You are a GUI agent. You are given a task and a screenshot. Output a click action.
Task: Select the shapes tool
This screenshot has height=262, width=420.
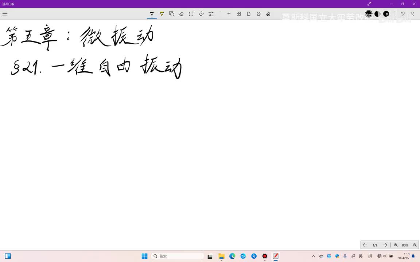[172, 13]
